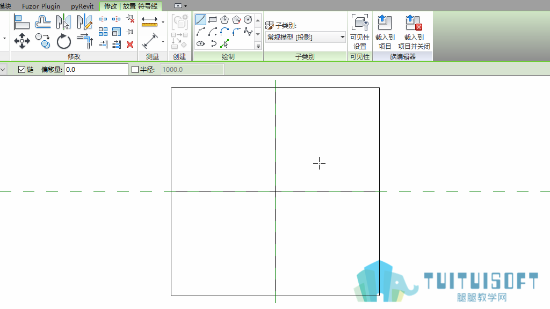Click the 偏移量 offset input field

96,69
